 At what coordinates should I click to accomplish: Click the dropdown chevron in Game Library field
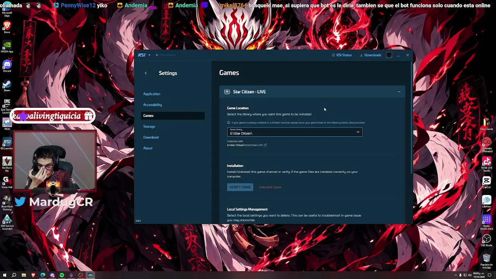click(358, 132)
